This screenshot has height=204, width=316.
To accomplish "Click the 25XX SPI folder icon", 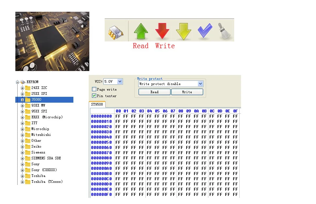I will click(28, 94).
